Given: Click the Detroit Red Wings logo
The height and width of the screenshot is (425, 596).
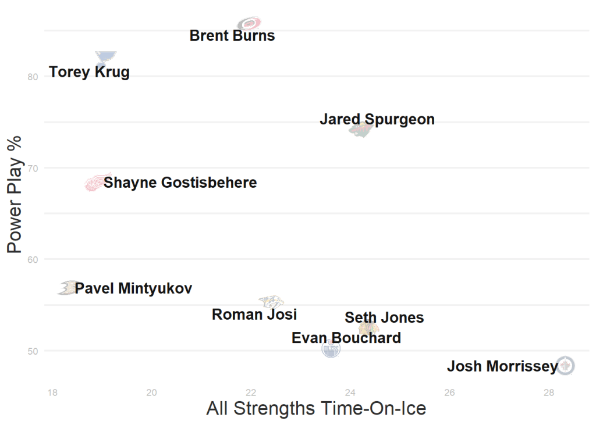Looking at the screenshot, I should [94, 183].
